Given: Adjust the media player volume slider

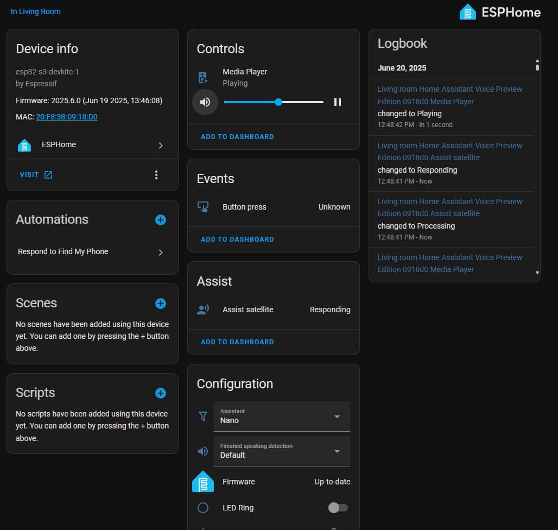Looking at the screenshot, I should 274,102.
